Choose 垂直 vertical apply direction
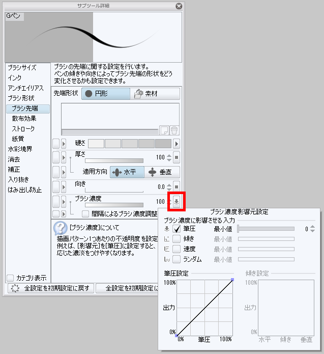The height and width of the screenshot is (354, 324). pyautogui.click(x=162, y=172)
